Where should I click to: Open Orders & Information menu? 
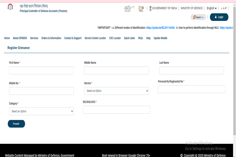51,38
